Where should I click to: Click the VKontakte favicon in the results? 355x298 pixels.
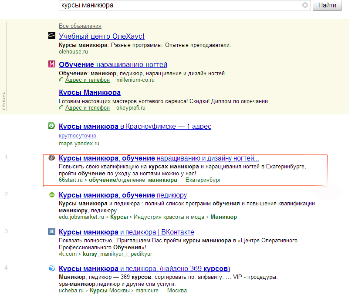(52, 232)
